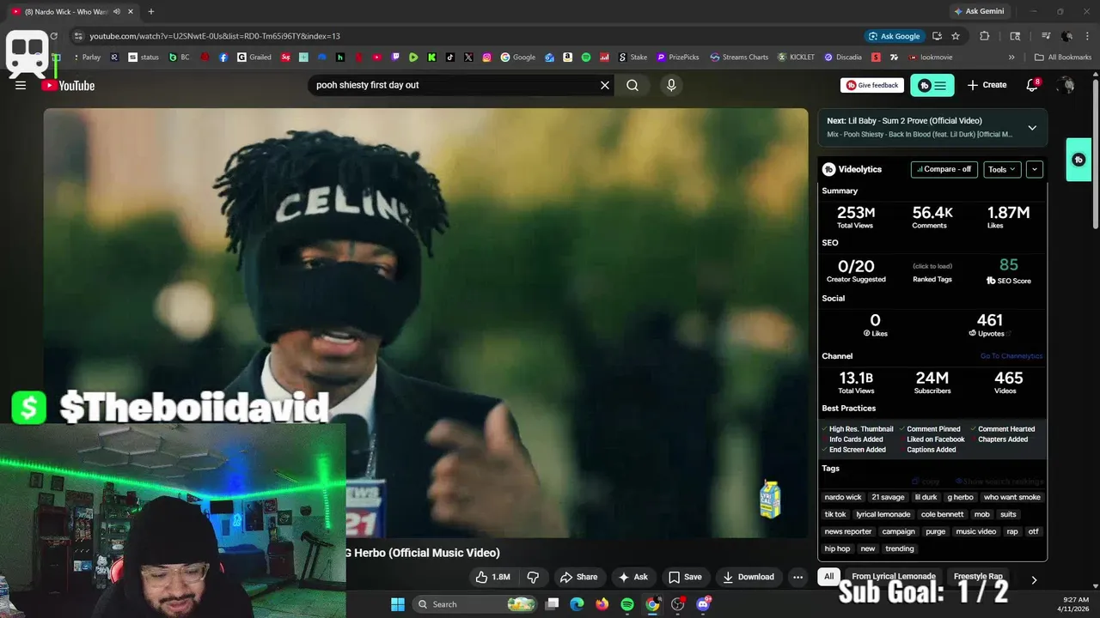1100x618 pixels.
Task: Click the magnifier search button
Action: coord(632,85)
